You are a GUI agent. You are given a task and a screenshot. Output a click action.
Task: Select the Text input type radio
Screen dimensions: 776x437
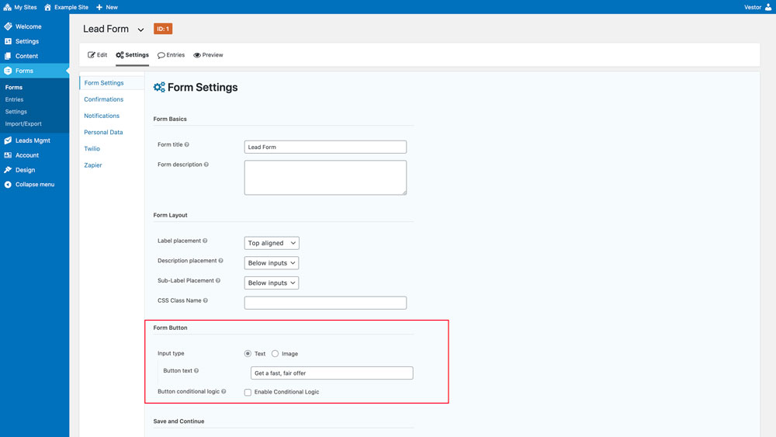[248, 353]
